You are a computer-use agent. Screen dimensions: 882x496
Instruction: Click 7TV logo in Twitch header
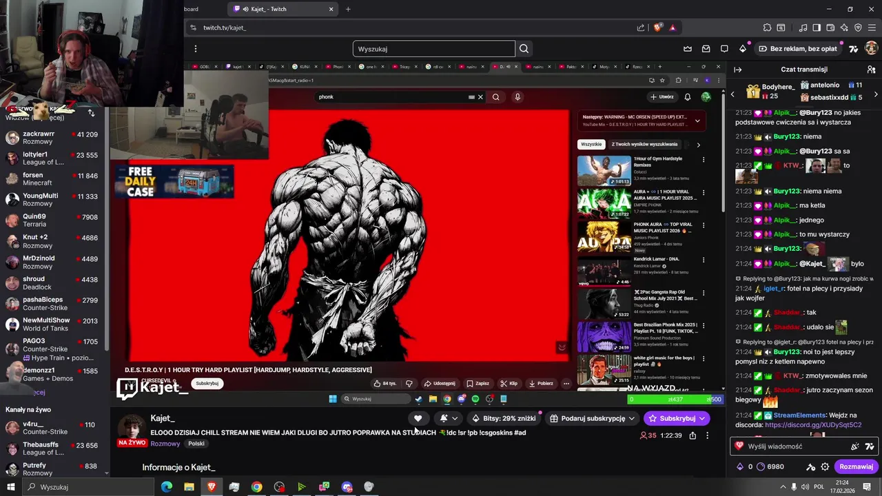[x=853, y=49]
